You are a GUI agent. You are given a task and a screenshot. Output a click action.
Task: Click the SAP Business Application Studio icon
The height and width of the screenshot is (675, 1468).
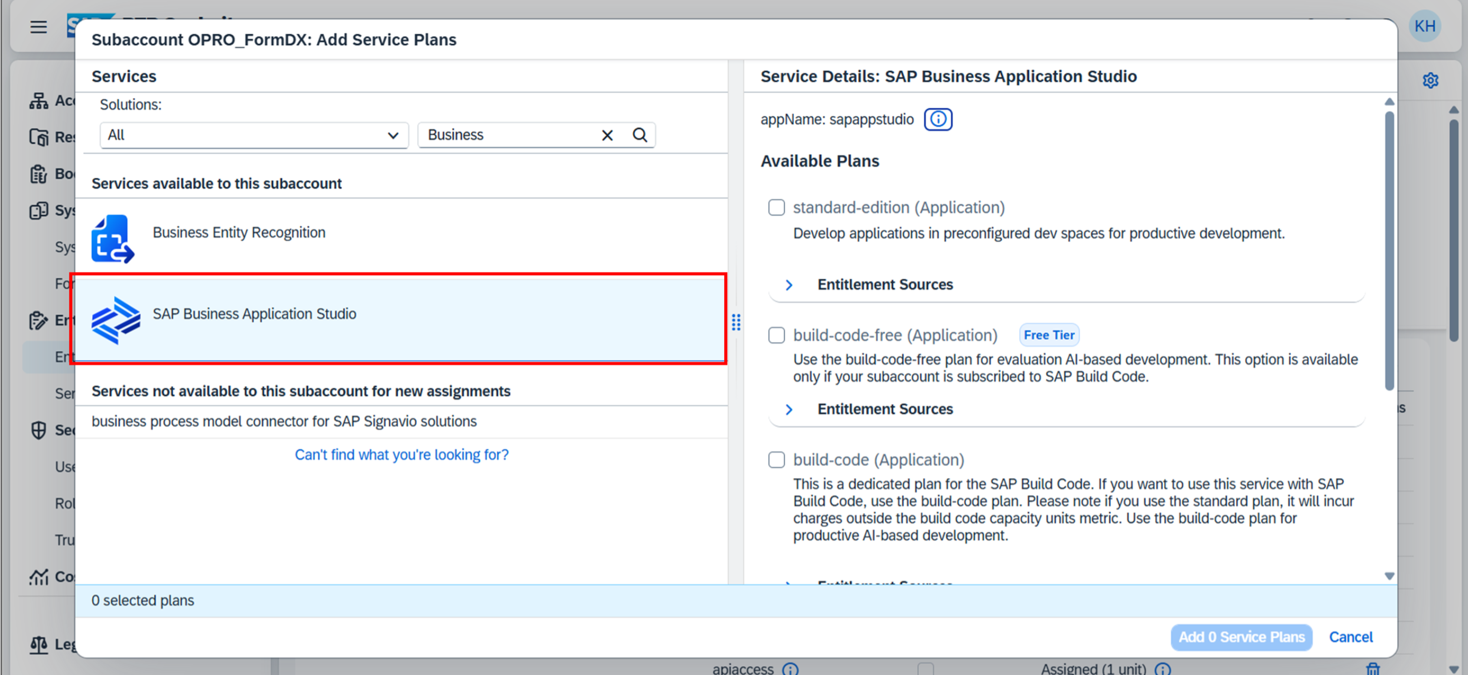pos(116,320)
